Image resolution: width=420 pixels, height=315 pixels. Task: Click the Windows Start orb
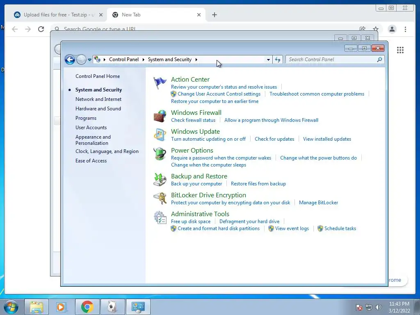(x=11, y=307)
